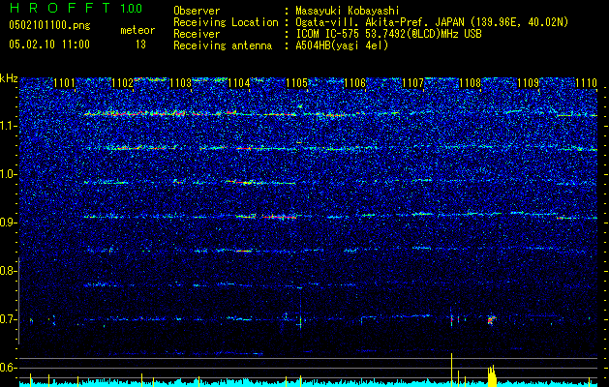Click the 1.1 kHz frequency label

[x=8, y=126]
